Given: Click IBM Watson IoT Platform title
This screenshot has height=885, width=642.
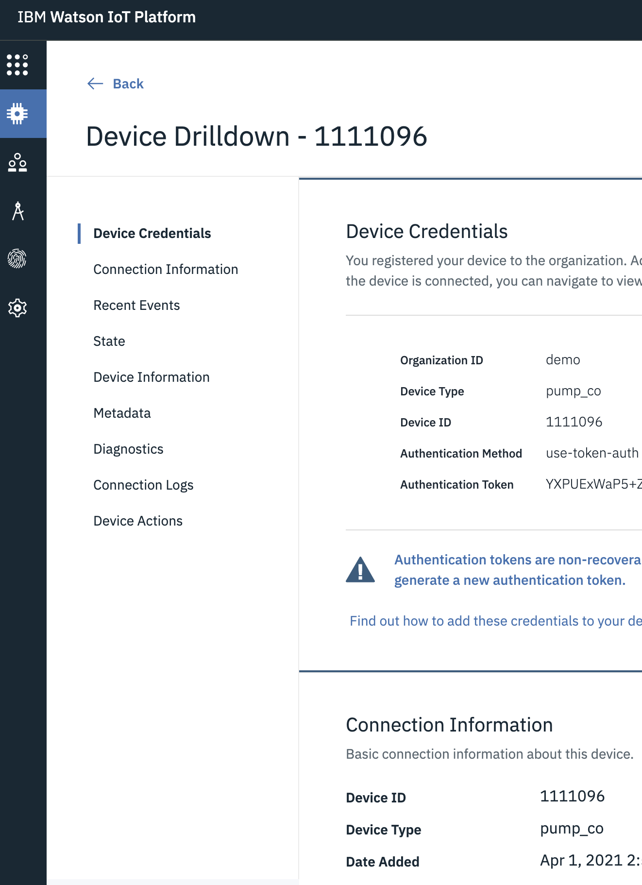Looking at the screenshot, I should coord(107,17).
